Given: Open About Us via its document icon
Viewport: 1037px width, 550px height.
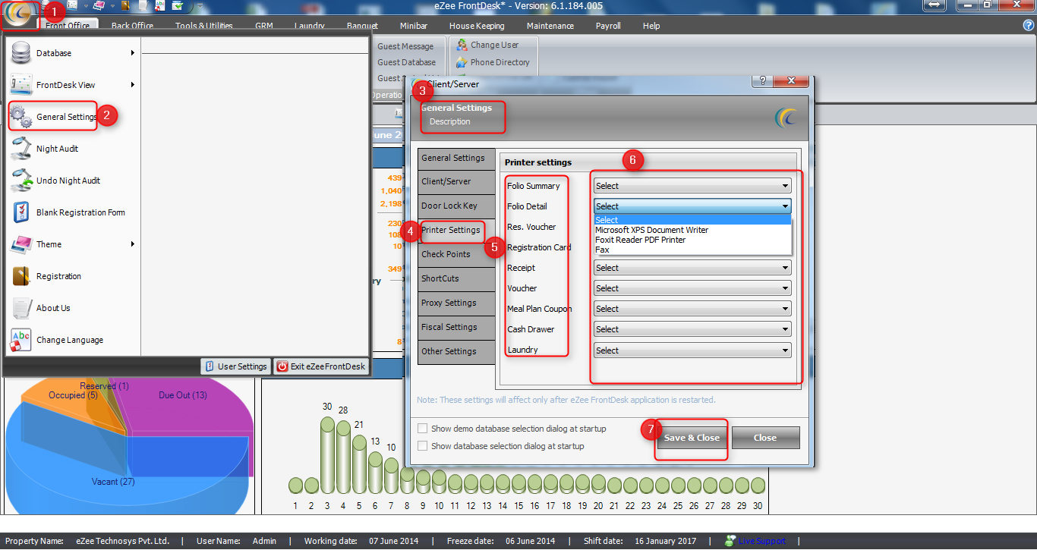Looking at the screenshot, I should pyautogui.click(x=21, y=308).
